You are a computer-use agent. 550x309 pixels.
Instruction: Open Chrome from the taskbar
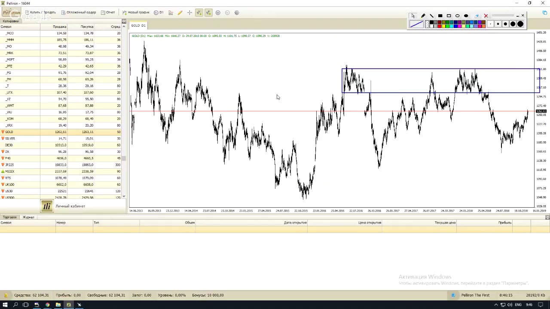point(47,305)
